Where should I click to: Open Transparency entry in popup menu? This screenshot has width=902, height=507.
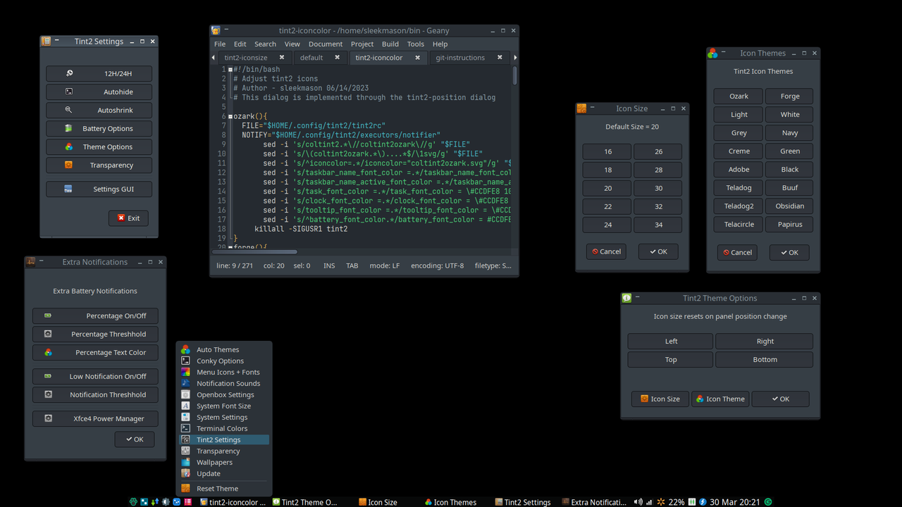point(223,451)
